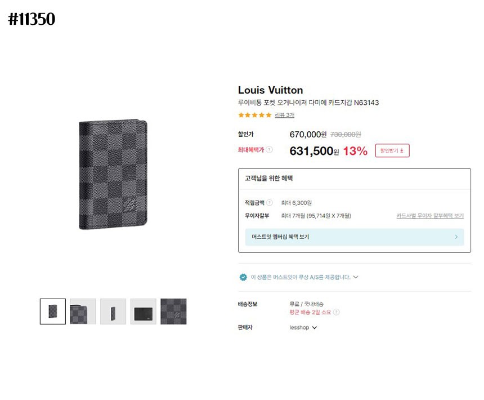
Task: Select first front-view wallet thumbnail
Action: (53, 312)
